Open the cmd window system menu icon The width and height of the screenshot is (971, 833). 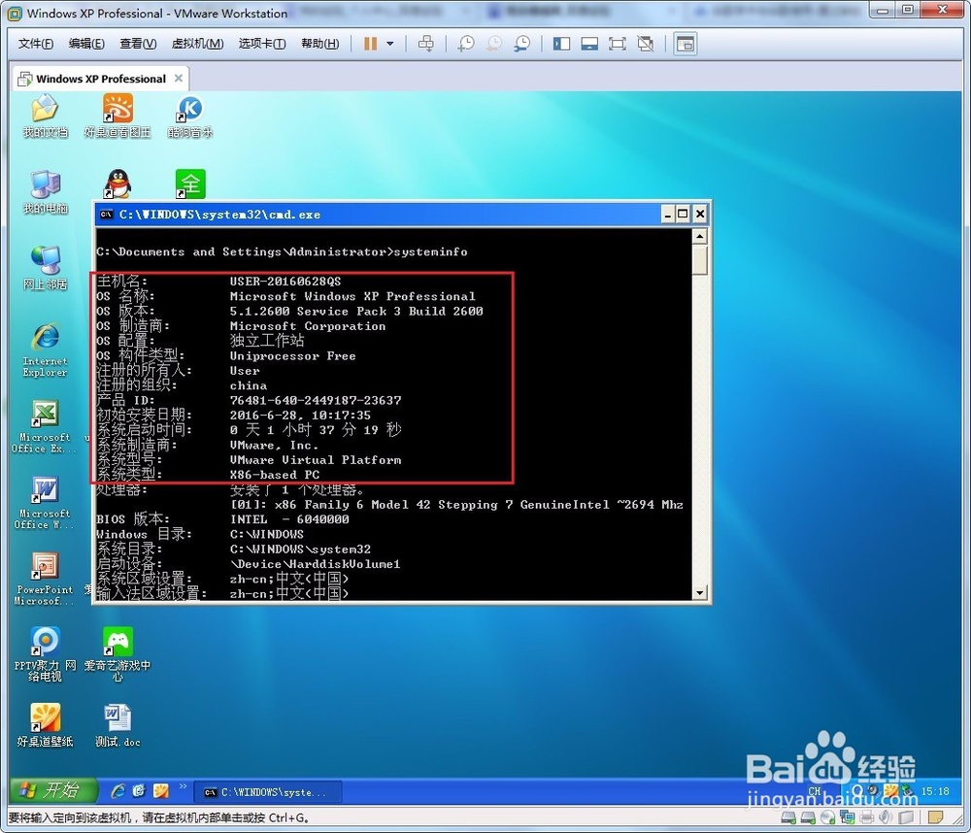[x=107, y=215]
